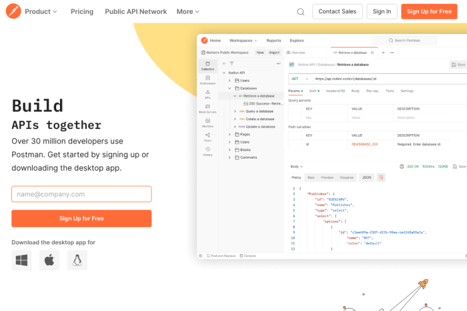
Task: Click the header Sign Up for Free button
Action: point(429,11)
